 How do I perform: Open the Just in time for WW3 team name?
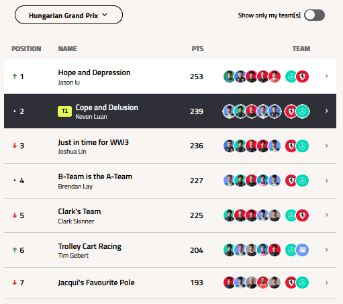(x=93, y=142)
